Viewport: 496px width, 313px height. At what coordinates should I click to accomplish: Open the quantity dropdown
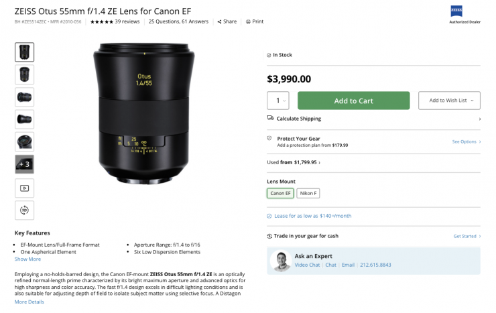coord(277,101)
